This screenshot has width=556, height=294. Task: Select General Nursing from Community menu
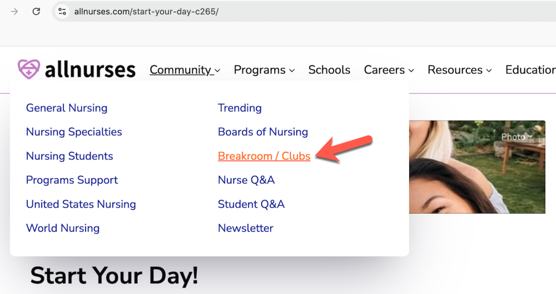(67, 108)
